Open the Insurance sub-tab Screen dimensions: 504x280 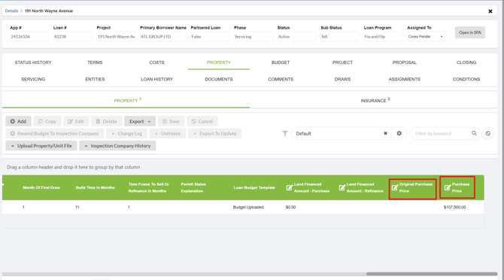(x=374, y=100)
